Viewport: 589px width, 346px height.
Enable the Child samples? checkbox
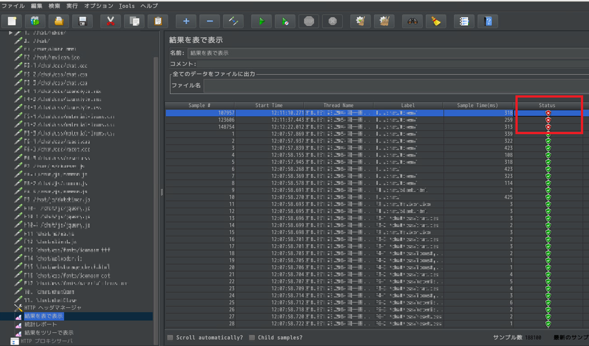[x=252, y=338]
